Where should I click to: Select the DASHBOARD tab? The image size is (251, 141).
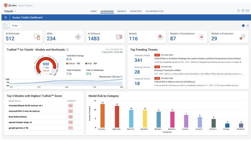point(107,11)
